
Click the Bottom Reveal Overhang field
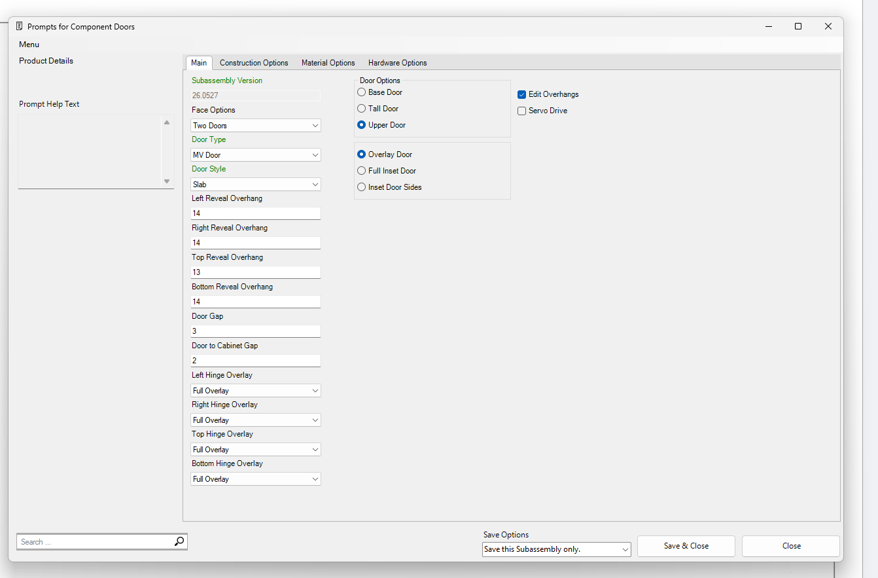[256, 302]
